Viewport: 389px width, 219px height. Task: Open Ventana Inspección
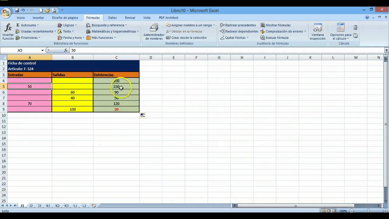318,32
